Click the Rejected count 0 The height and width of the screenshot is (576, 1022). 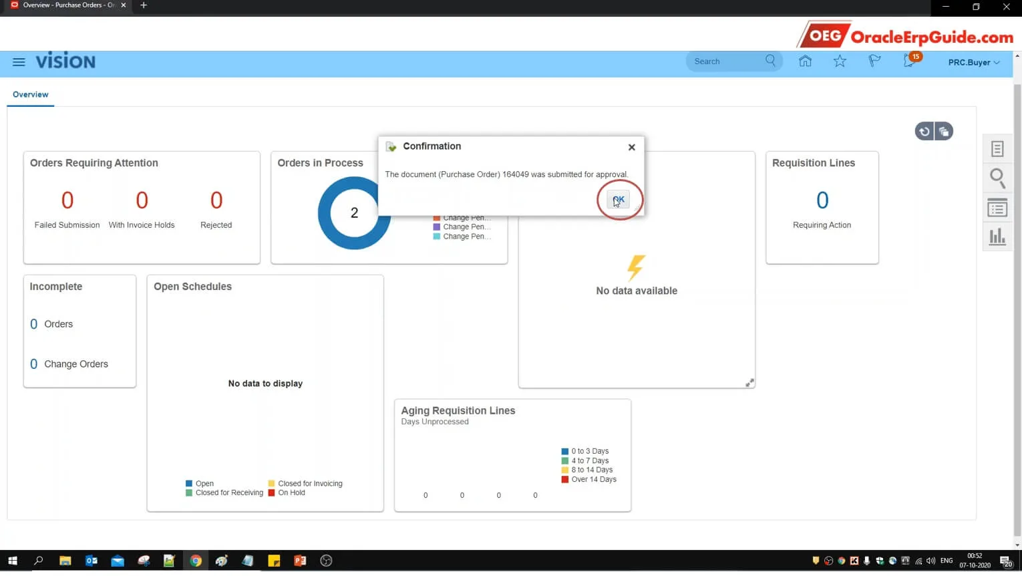pyautogui.click(x=216, y=200)
